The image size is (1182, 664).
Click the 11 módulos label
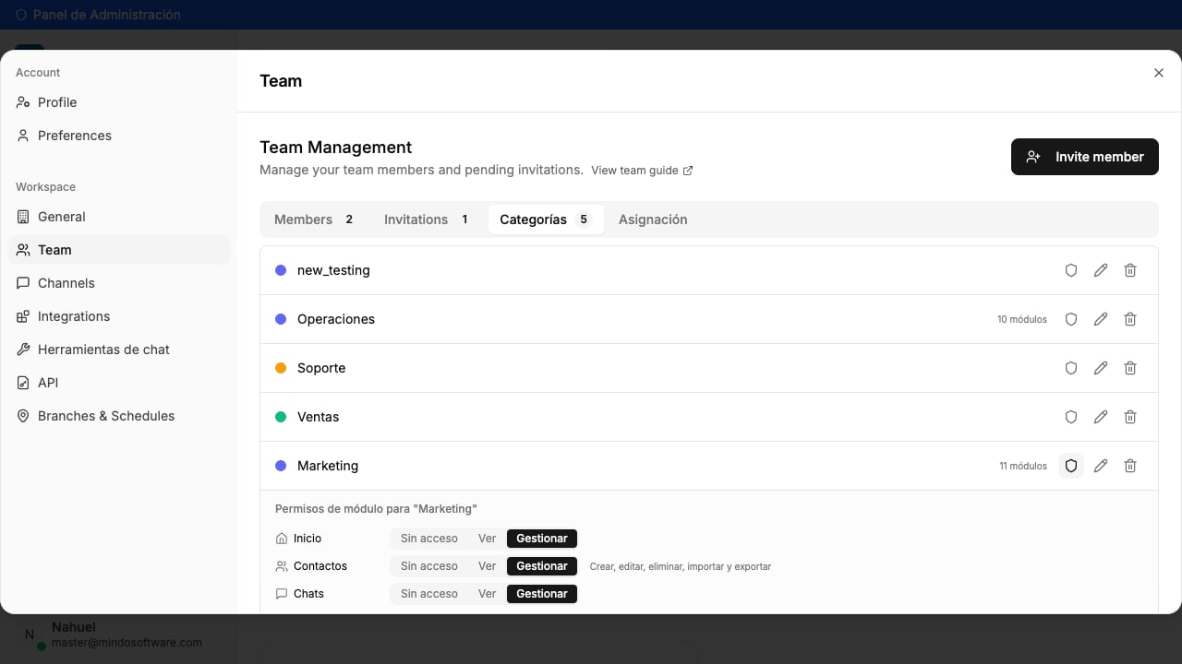point(1023,466)
